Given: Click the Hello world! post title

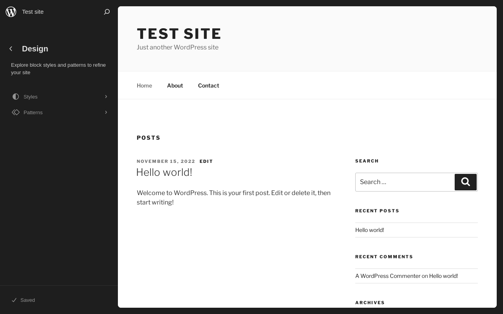Looking at the screenshot, I should (x=164, y=172).
